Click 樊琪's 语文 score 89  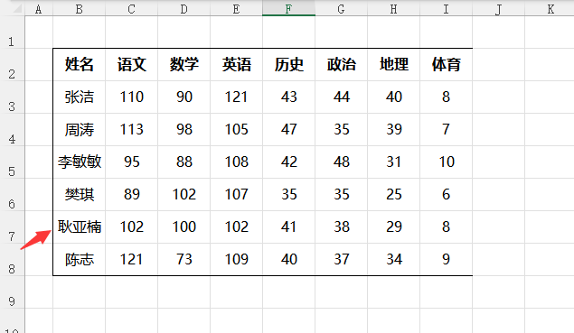point(131,194)
